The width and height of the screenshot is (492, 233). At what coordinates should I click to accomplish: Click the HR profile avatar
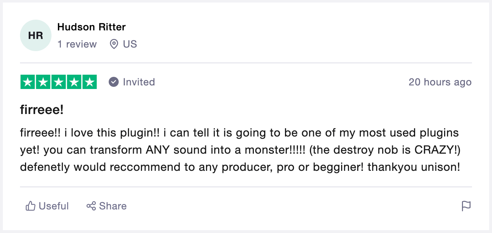[36, 35]
